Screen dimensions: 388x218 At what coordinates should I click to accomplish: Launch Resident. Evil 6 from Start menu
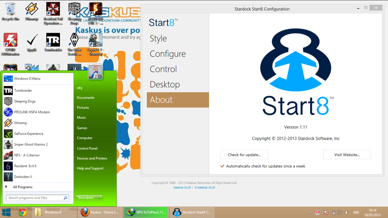tap(38, 166)
